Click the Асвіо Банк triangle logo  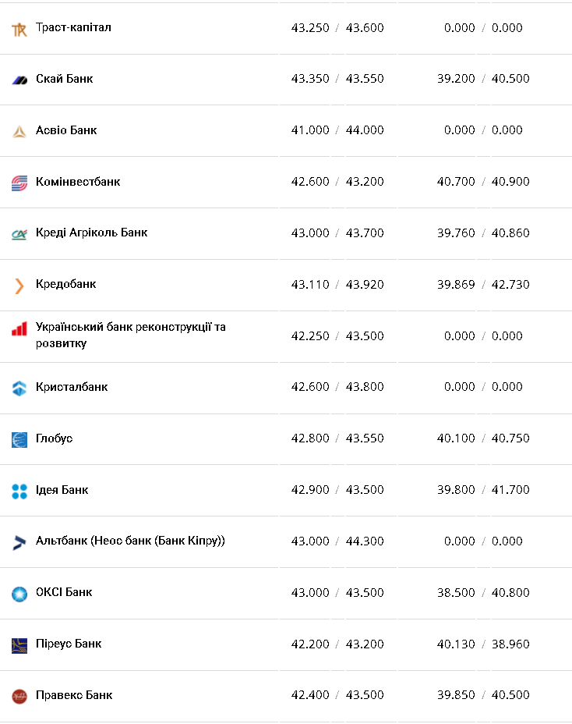(19, 131)
